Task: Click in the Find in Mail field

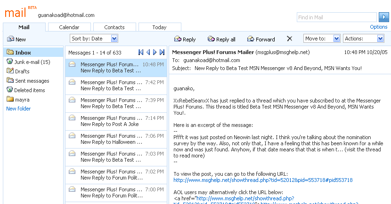Action: 337,17
